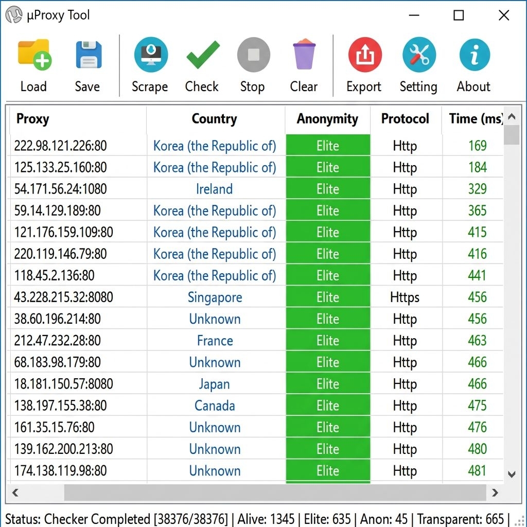The width and height of the screenshot is (527, 527).
Task: Click the horizontal scrollbar thumb
Action: [x=275, y=493]
